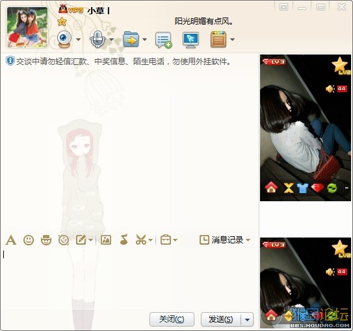Screen dimensions: 353x331
Task: Click the upper QQ show home icon
Action: [271, 188]
